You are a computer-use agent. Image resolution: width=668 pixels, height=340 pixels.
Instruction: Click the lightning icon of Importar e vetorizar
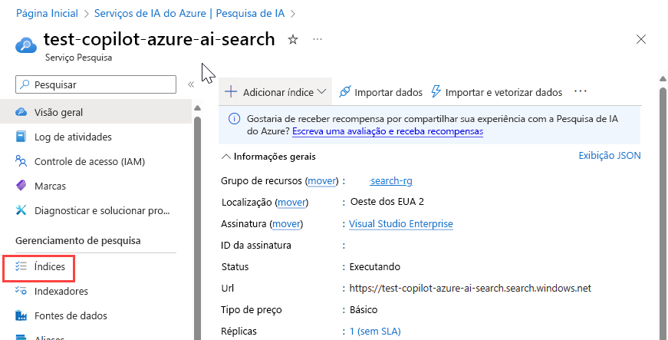pos(436,91)
